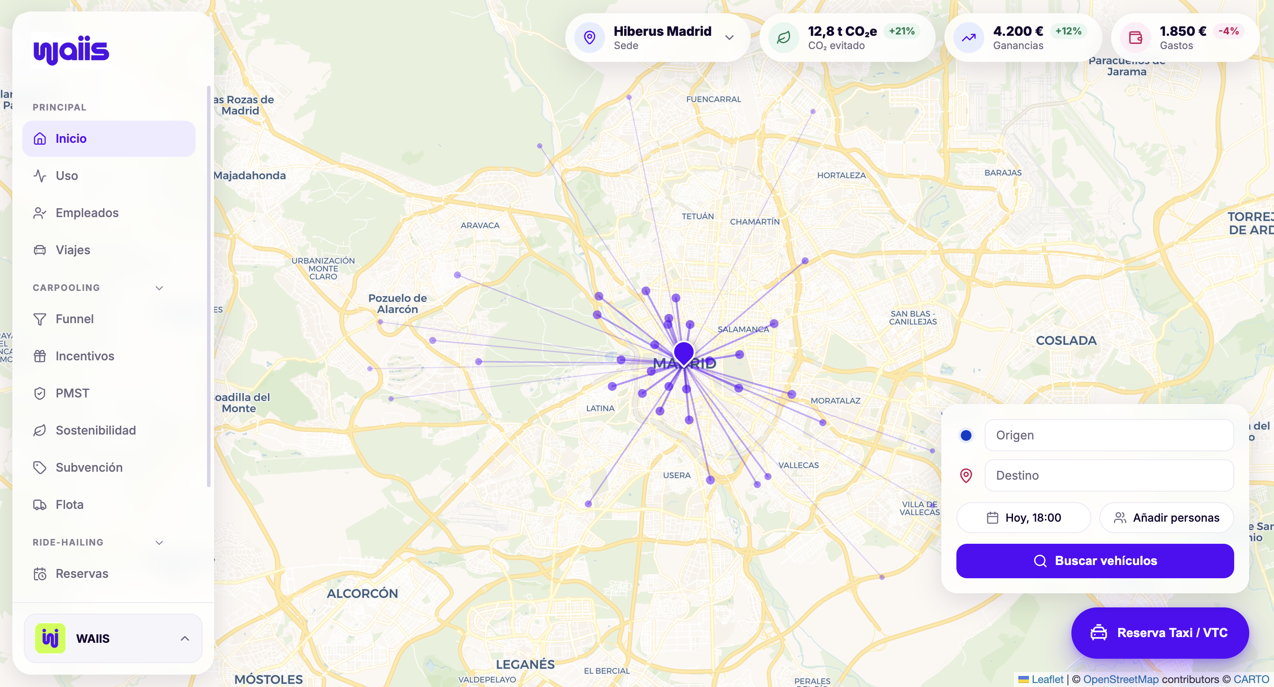Collapse the RIDE-HAILING section chevron
Screen dimensions: 1274x687
159,542
